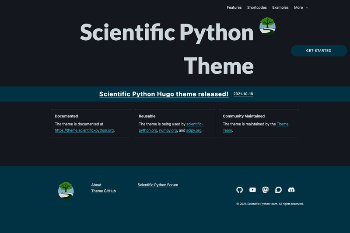Click the tree logo beside the title
350x233 pixels.
tap(267, 26)
